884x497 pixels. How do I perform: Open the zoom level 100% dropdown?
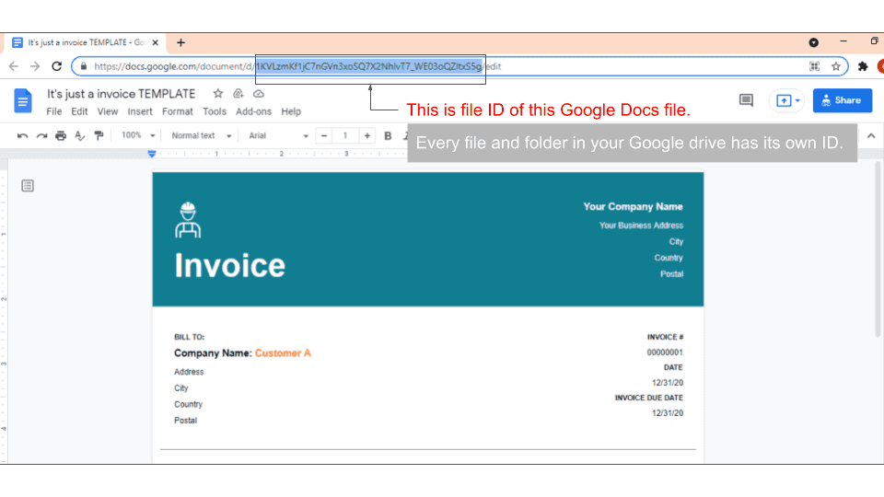point(137,136)
